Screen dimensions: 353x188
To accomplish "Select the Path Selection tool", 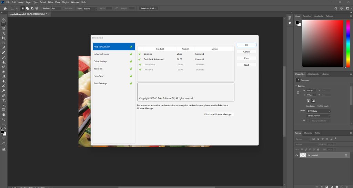I will [x=3, y=105].
